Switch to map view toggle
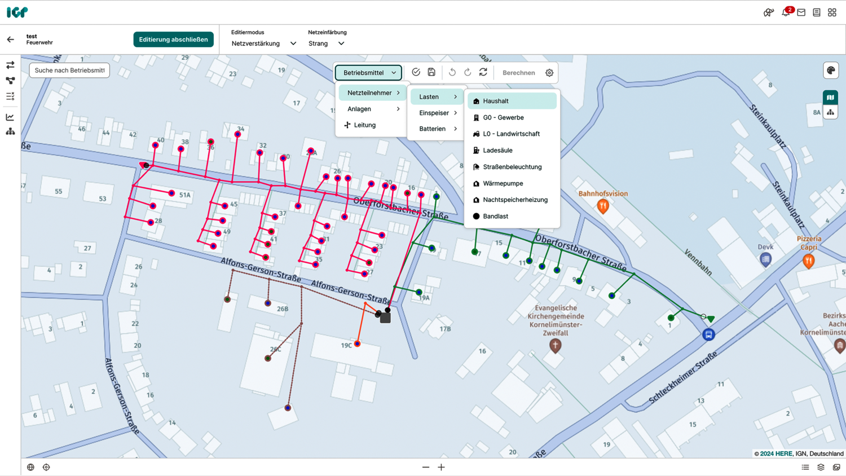Image resolution: width=846 pixels, height=476 pixels. (831, 98)
